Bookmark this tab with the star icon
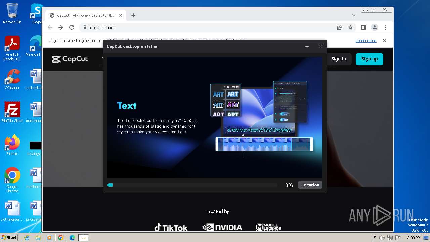The height and width of the screenshot is (242, 430). 350,28
